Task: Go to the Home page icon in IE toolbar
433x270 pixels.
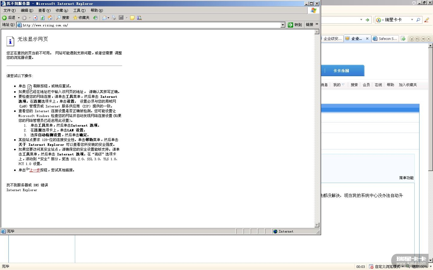Action: tap(50, 18)
